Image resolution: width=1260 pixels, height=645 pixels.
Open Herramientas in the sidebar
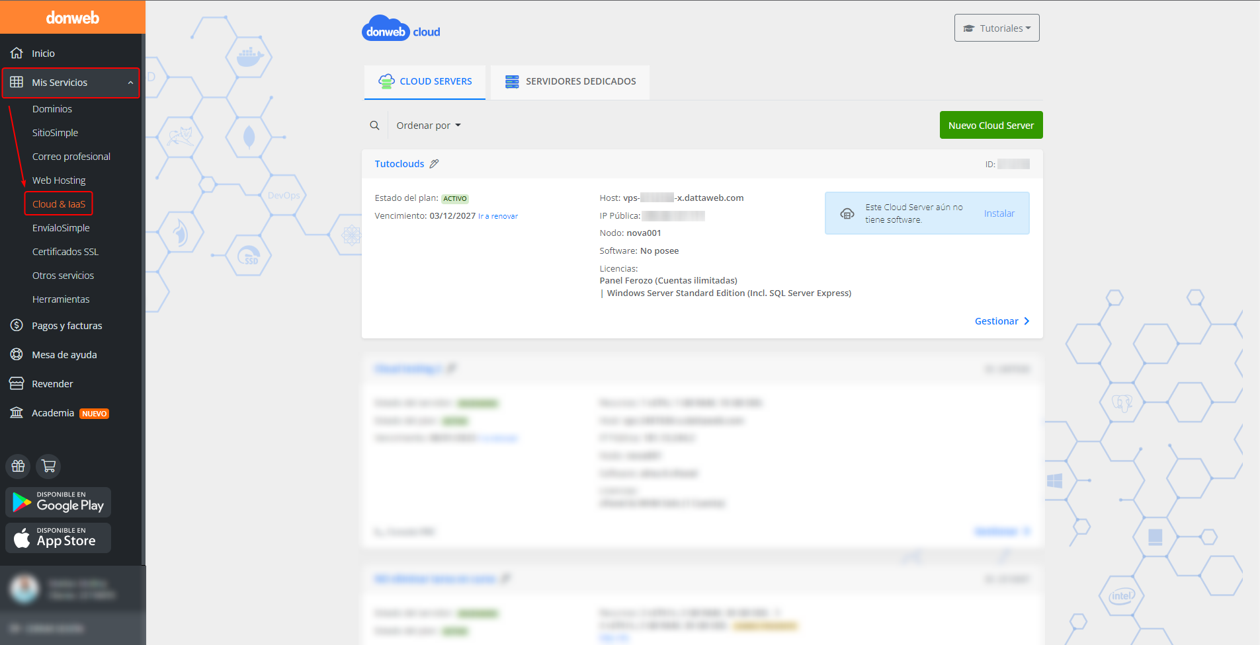[x=61, y=299]
